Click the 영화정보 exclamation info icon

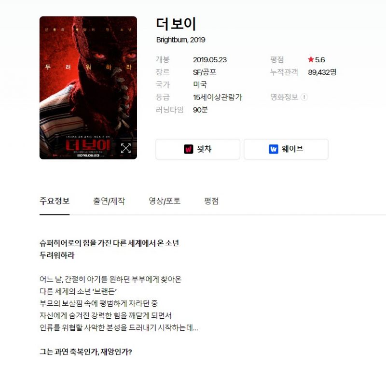click(x=304, y=97)
